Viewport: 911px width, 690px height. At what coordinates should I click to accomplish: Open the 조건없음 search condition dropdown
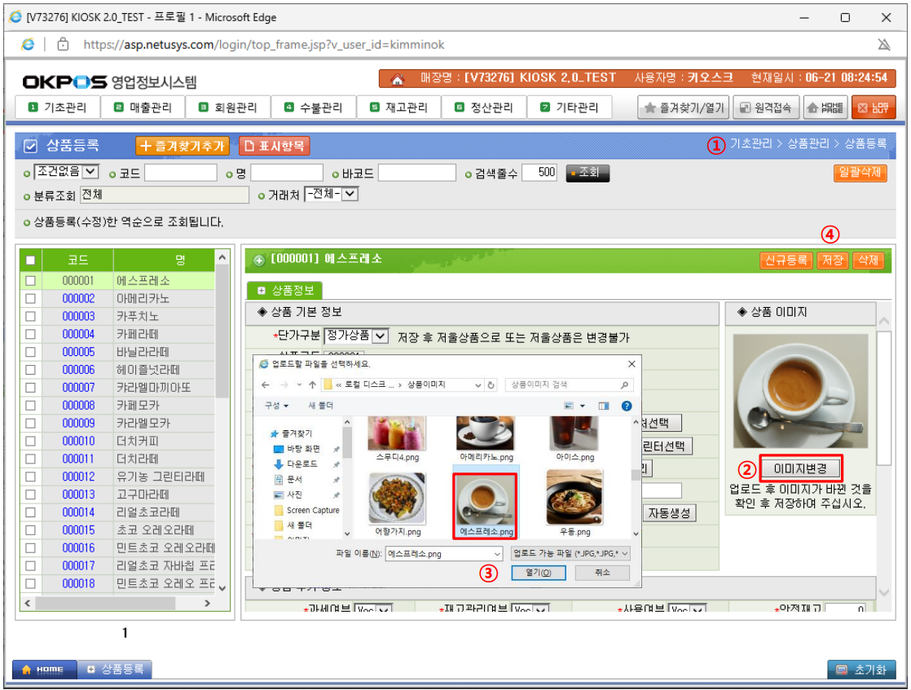point(66,172)
